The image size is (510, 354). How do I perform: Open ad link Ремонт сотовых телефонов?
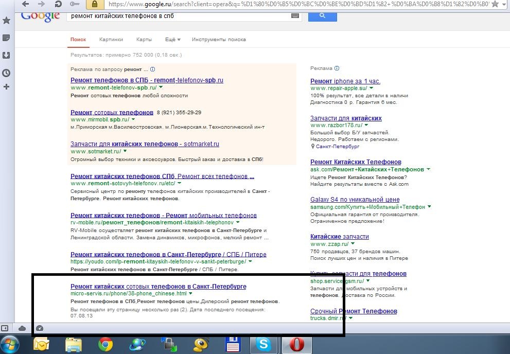(112, 113)
